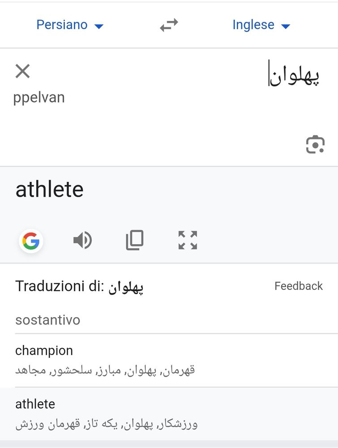
Task: Show the translation in fullscreen
Action: point(188,240)
